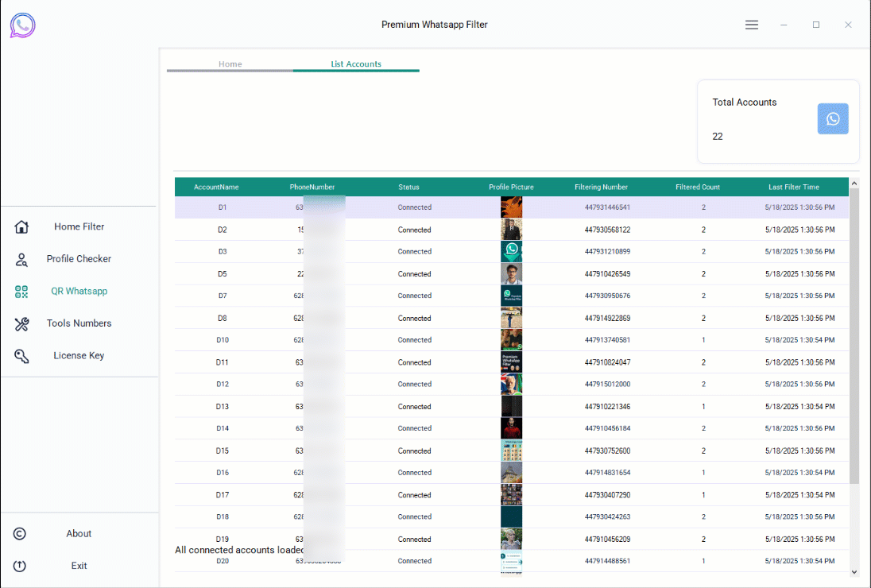Click the QR Whatsapp QR-code icon
Viewport: 871px width, 588px height.
[x=21, y=292]
